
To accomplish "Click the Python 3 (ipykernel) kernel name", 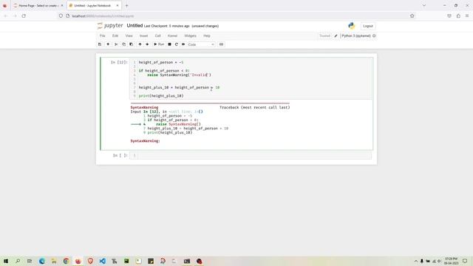I will point(356,36).
